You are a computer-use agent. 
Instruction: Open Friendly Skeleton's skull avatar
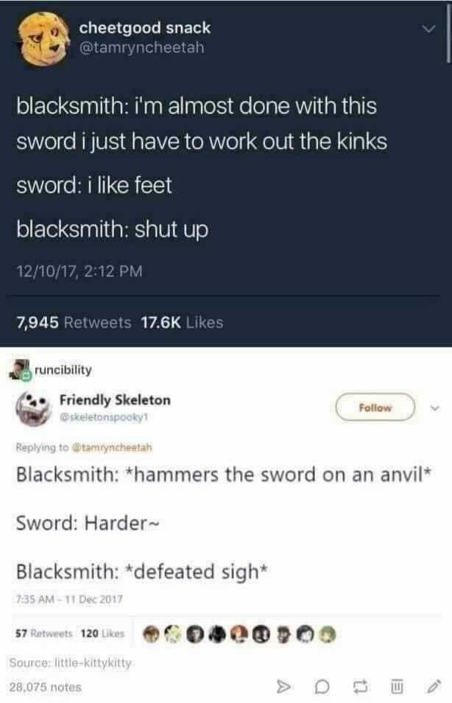(x=34, y=408)
